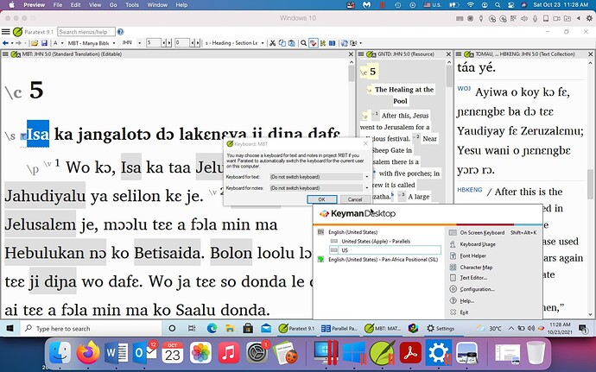Advance to the next verse with stepper arrow

point(198,43)
